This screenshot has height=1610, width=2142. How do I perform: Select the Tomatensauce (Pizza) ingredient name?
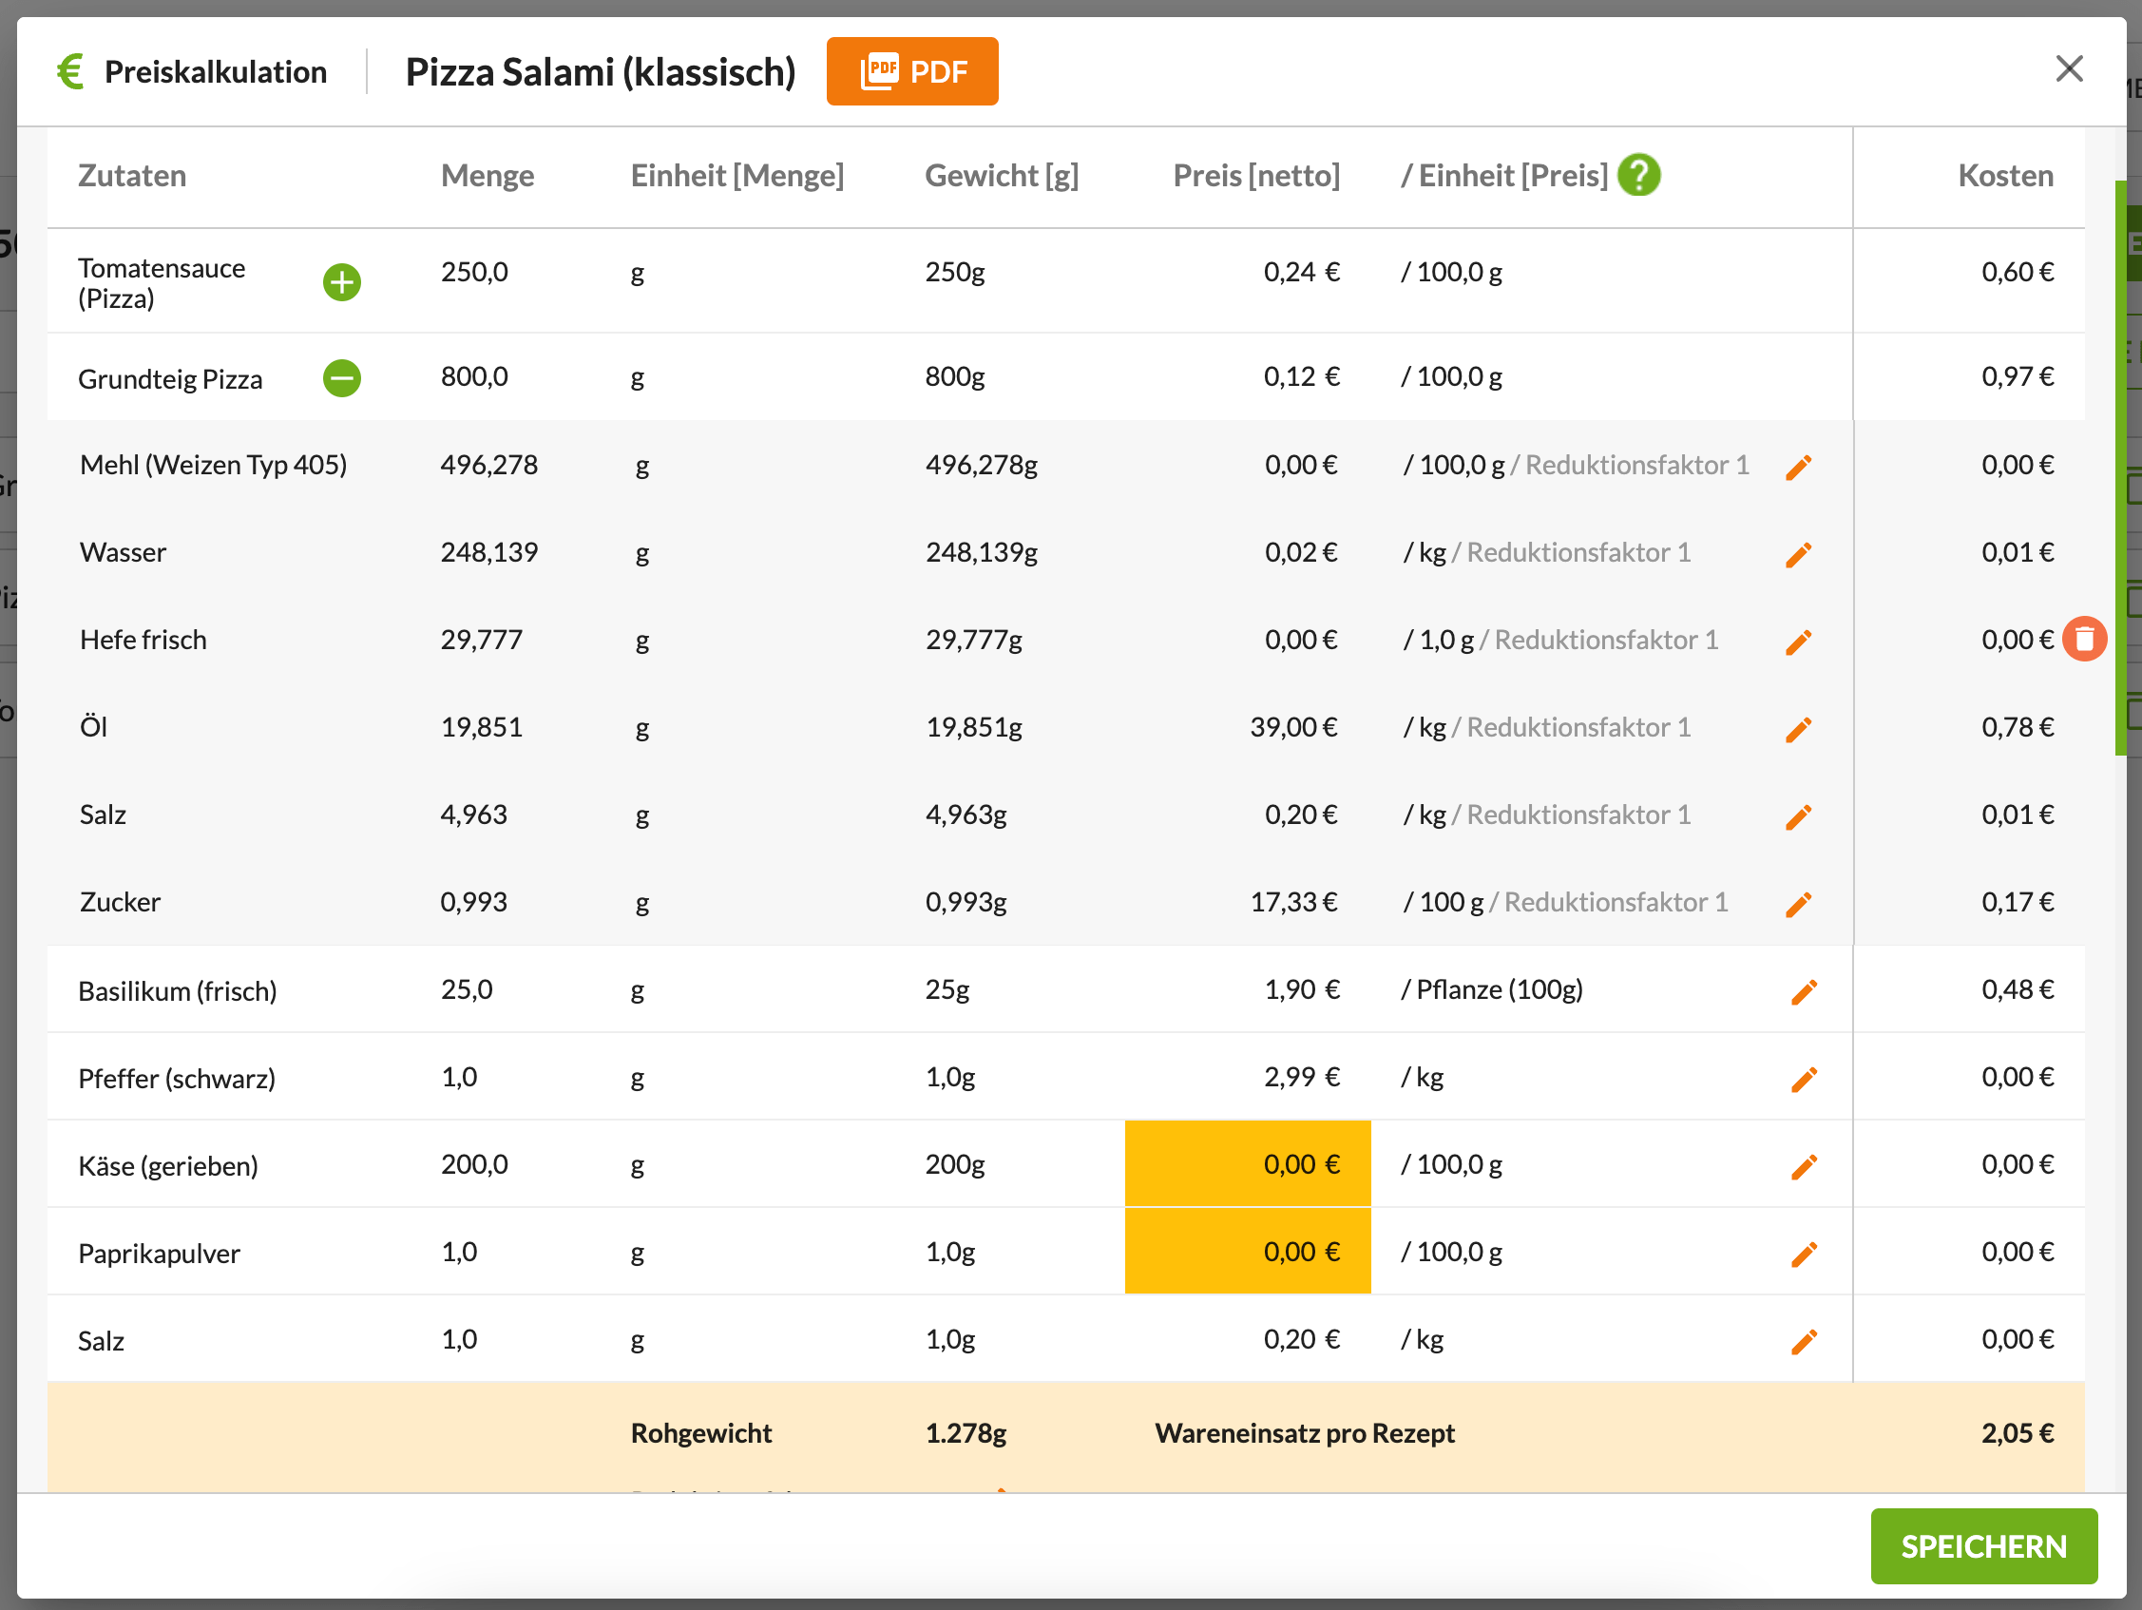tap(161, 283)
